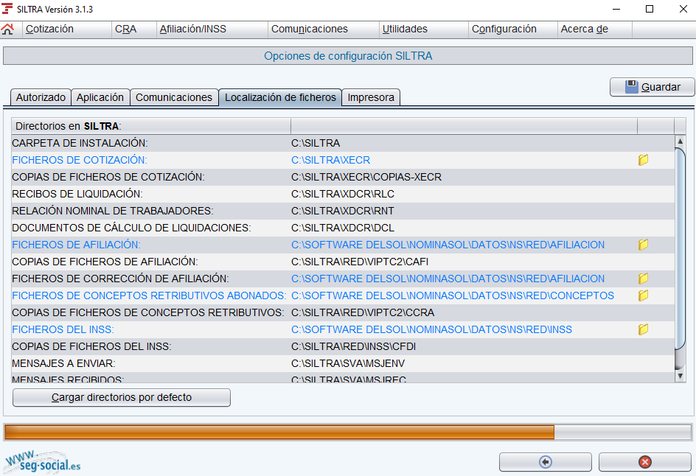
Task: Click the red home icon in the menu bar
Action: tap(8, 29)
